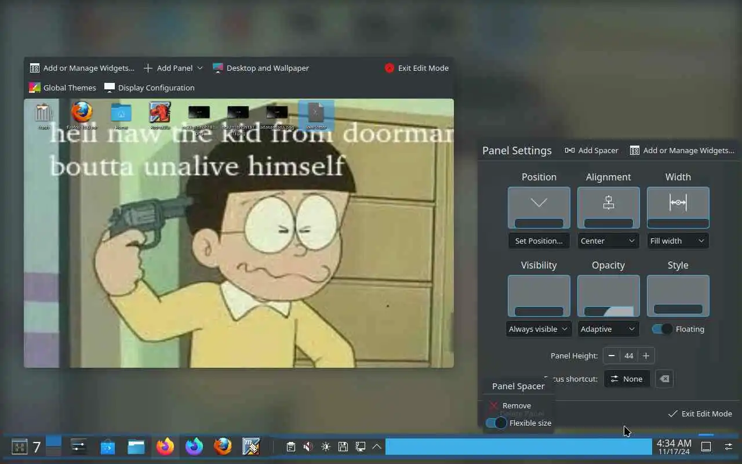Open the Adaptive opacity dropdown
Viewport: 742px width, 464px height.
coord(609,329)
